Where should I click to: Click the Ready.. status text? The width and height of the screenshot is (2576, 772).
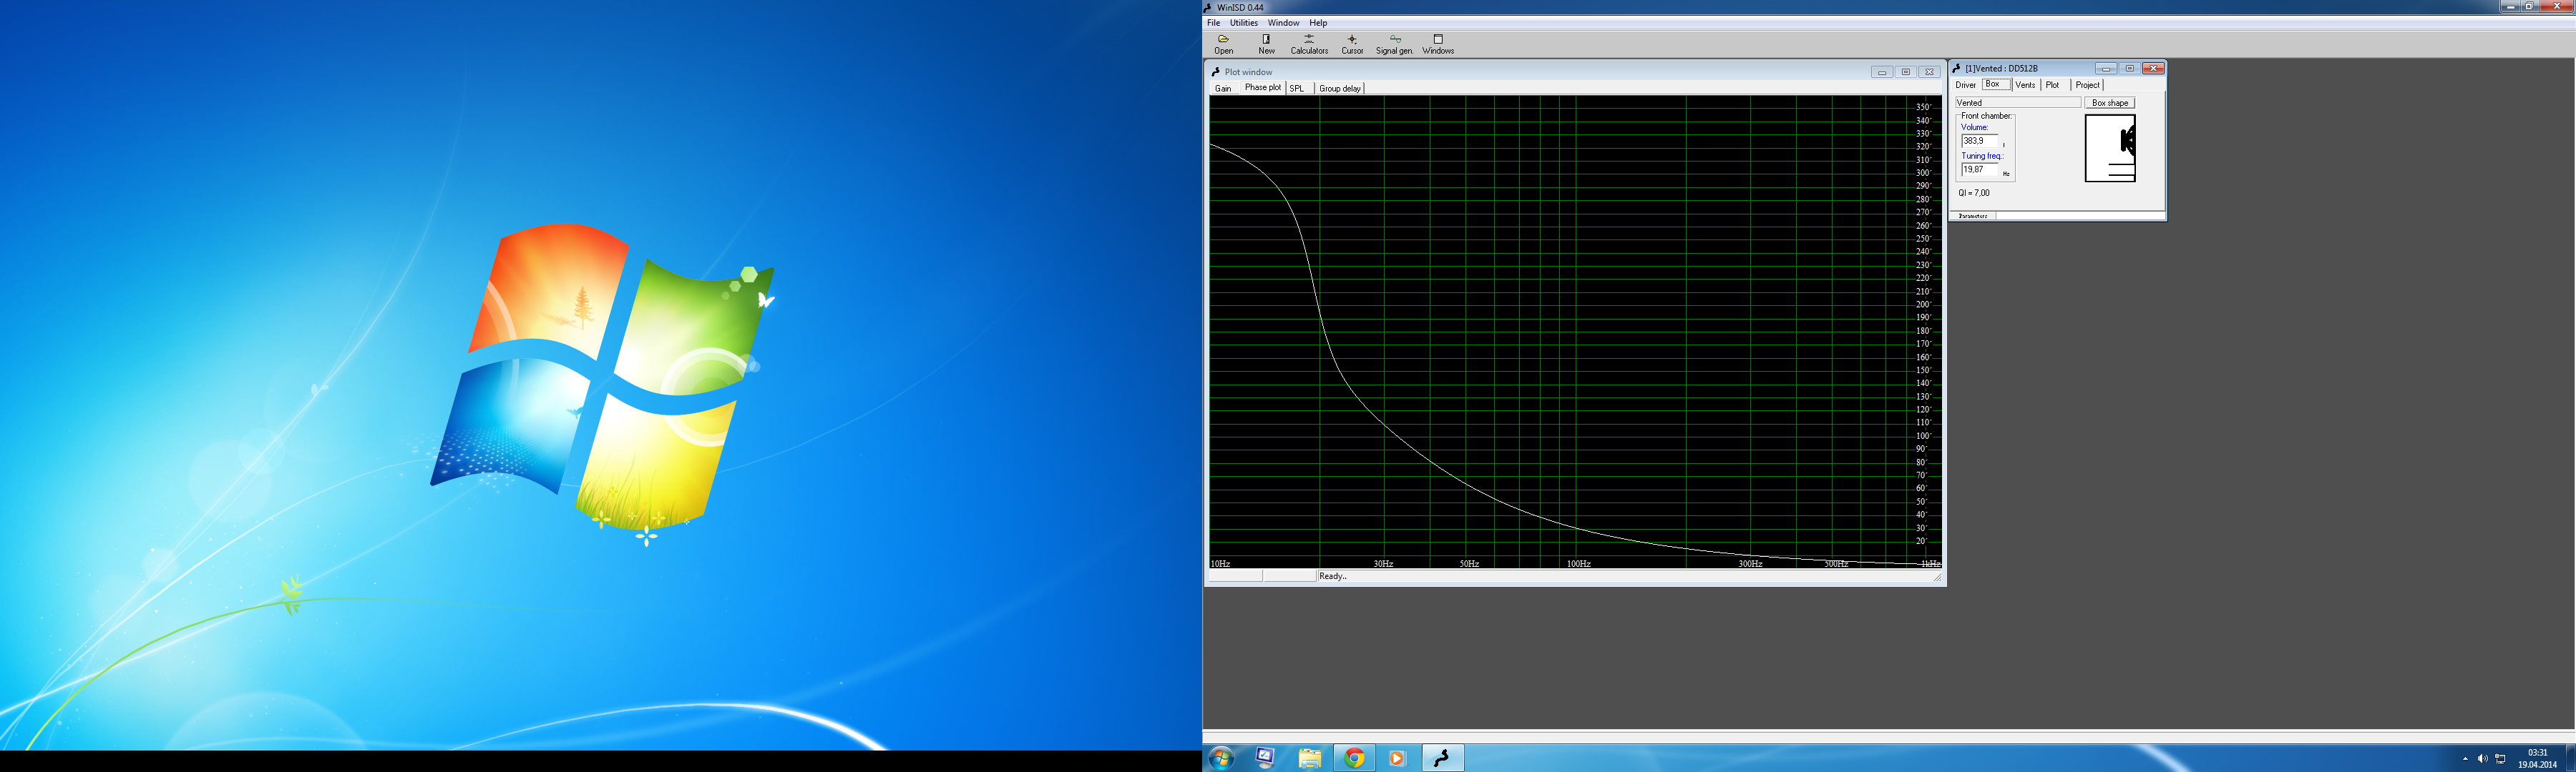[x=1333, y=576]
